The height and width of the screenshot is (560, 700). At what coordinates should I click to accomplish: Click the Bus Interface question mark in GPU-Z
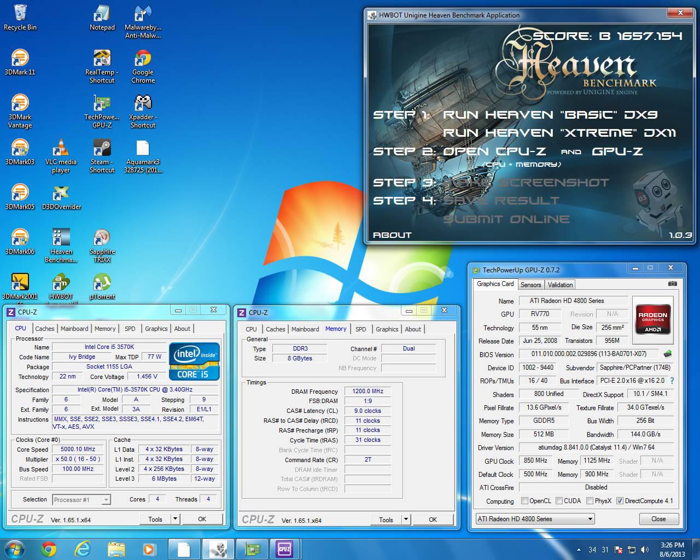coord(672,381)
